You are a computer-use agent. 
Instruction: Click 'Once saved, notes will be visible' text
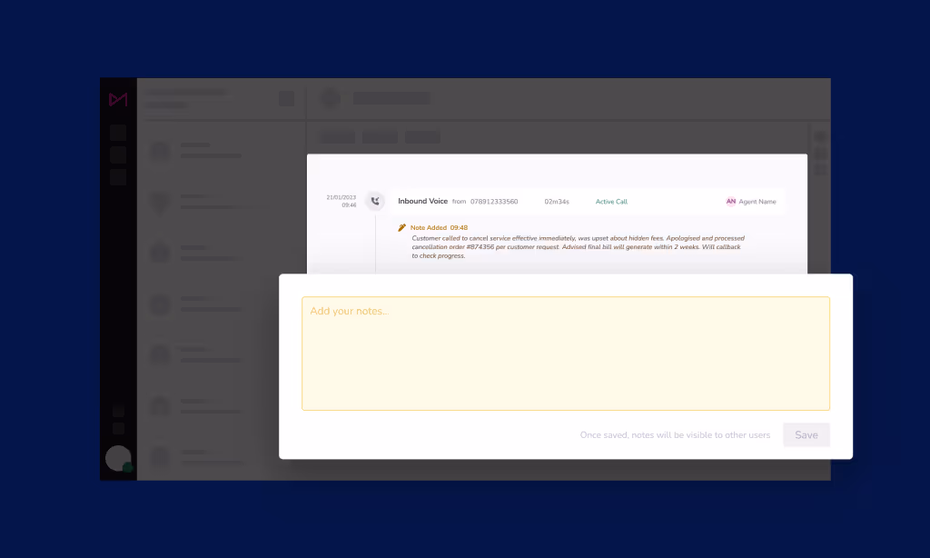coord(675,435)
